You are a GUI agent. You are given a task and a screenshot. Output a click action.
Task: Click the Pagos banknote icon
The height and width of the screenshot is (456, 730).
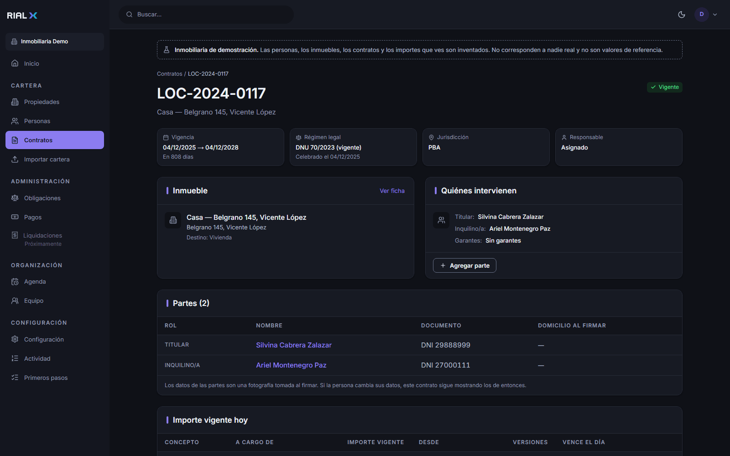(x=15, y=217)
